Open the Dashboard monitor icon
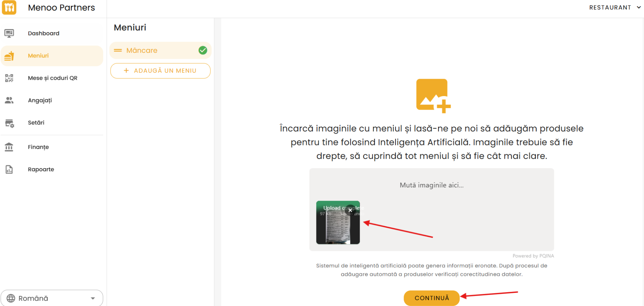This screenshot has height=306, width=644. pos(9,33)
